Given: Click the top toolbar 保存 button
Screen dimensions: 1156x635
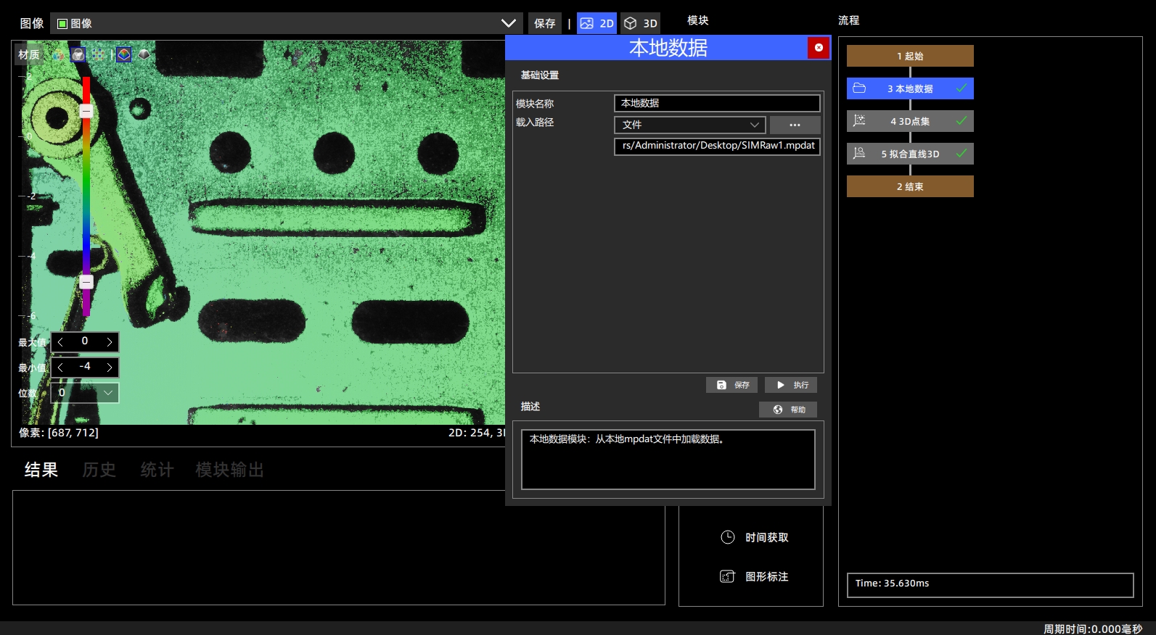Looking at the screenshot, I should tap(545, 23).
